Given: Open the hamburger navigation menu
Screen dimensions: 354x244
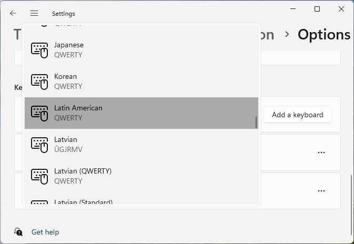Looking at the screenshot, I should [34, 13].
